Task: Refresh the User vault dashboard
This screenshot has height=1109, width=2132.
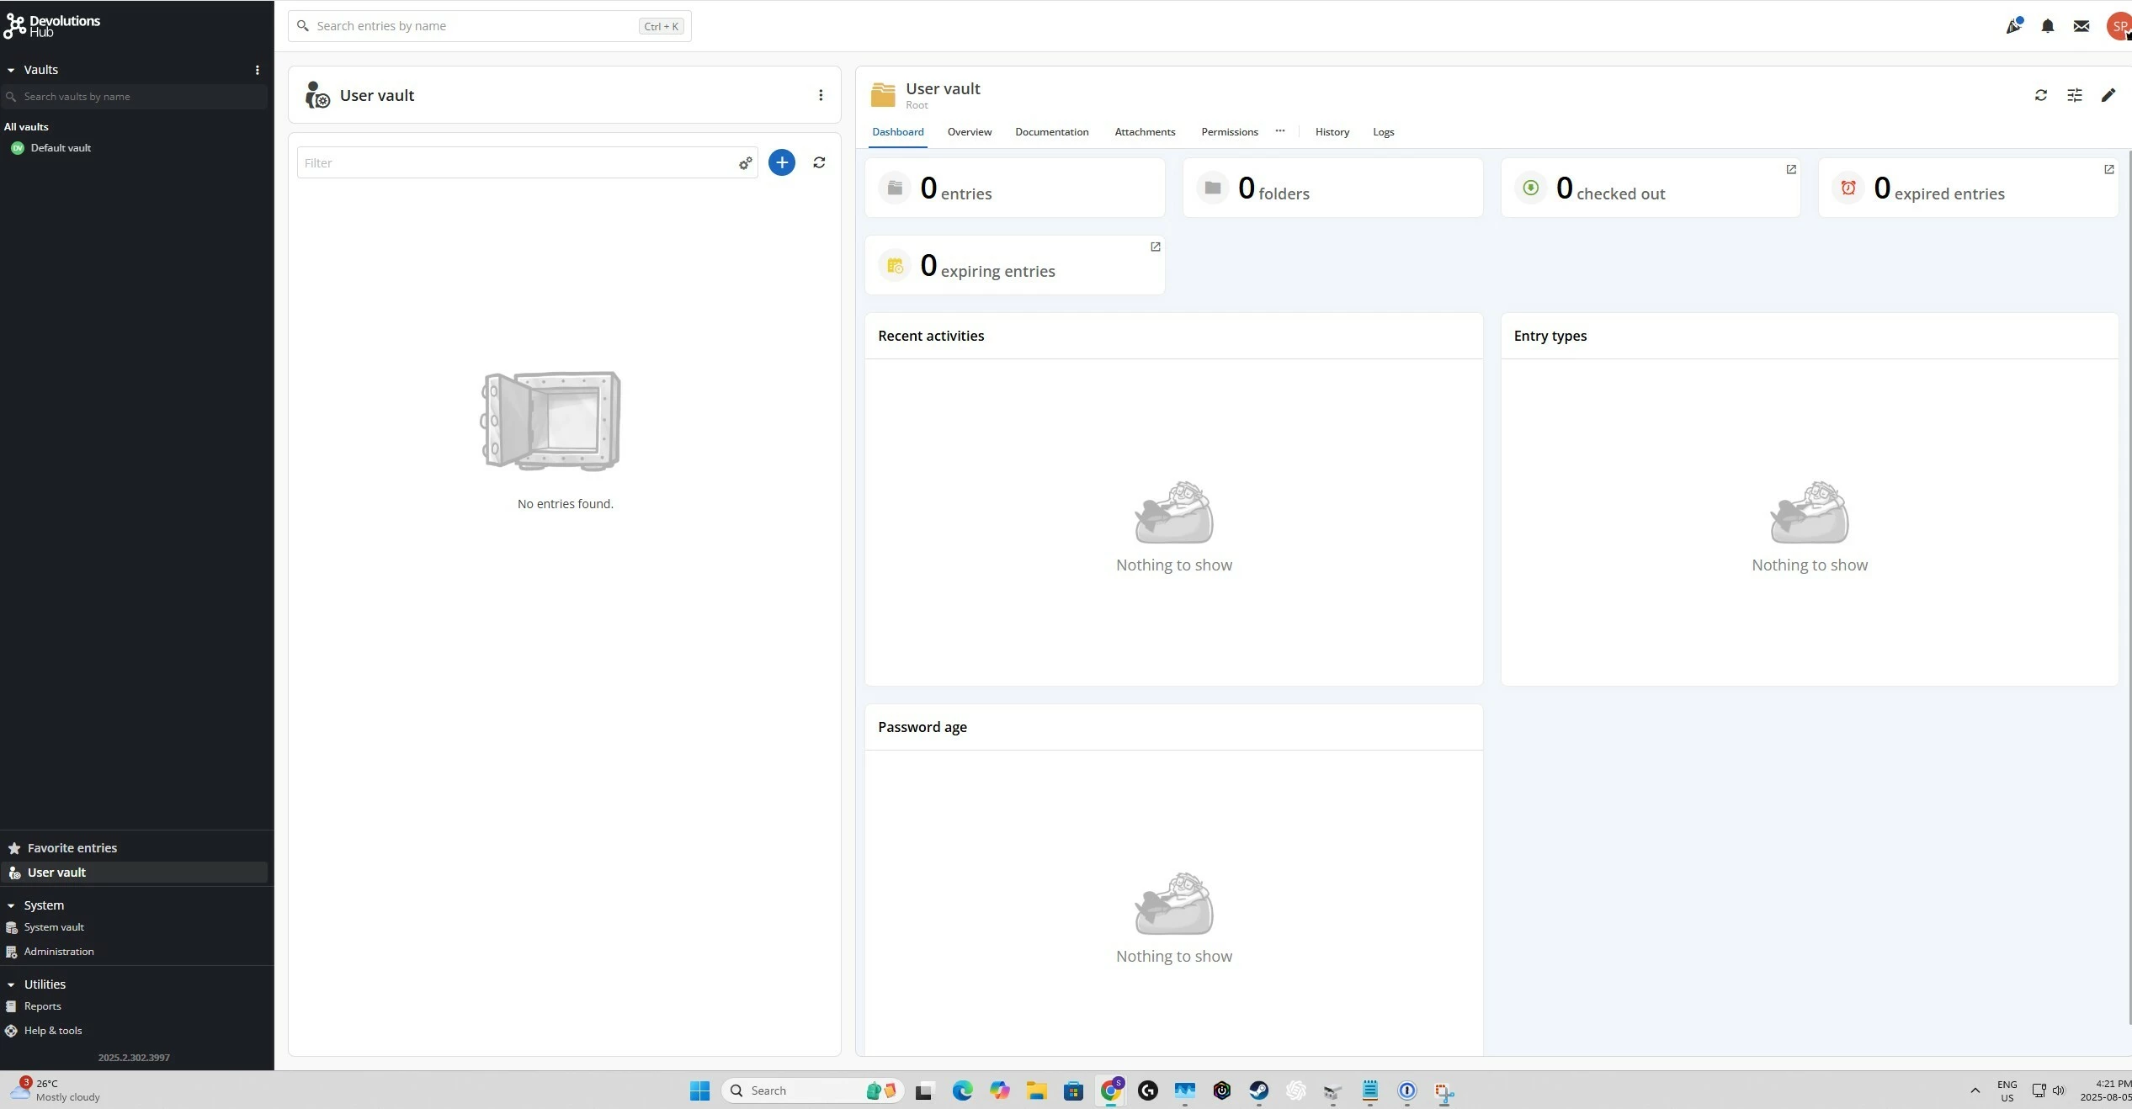Action: pyautogui.click(x=2041, y=95)
